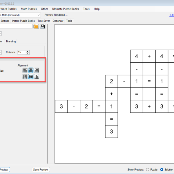Screen dimensions: 174x174
Task: Select the Solution preview radio button
Action: click(x=162, y=170)
